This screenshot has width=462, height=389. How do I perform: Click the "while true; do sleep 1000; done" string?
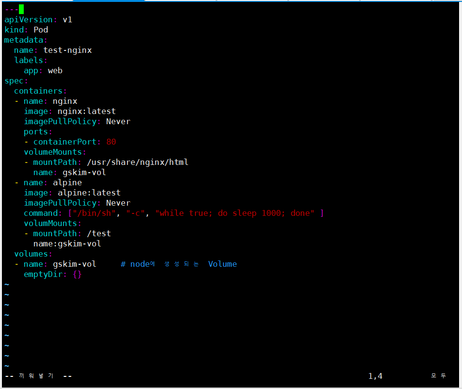pos(235,213)
